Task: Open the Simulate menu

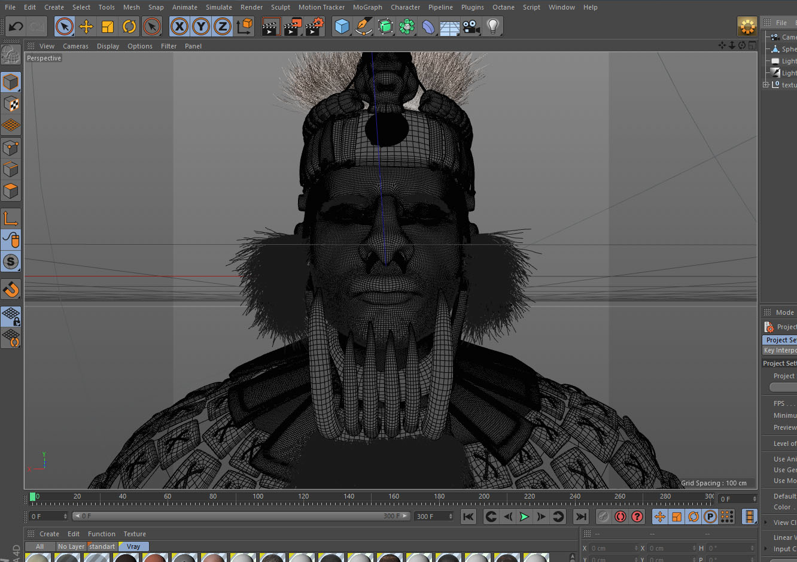Action: (219, 7)
